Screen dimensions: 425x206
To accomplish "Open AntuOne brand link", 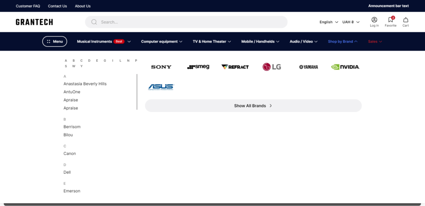I will [72, 92].
